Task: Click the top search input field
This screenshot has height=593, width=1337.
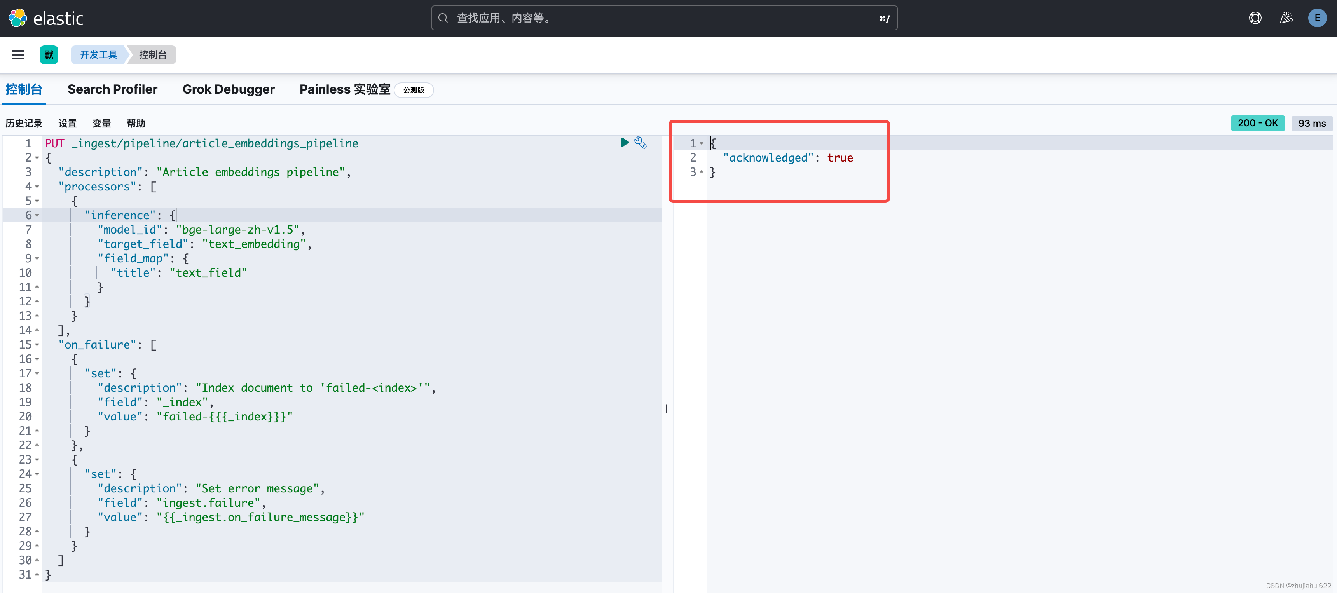Action: [663, 18]
